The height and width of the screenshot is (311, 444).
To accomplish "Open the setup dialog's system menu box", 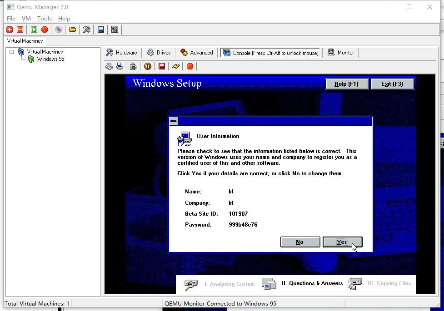I will (x=174, y=121).
